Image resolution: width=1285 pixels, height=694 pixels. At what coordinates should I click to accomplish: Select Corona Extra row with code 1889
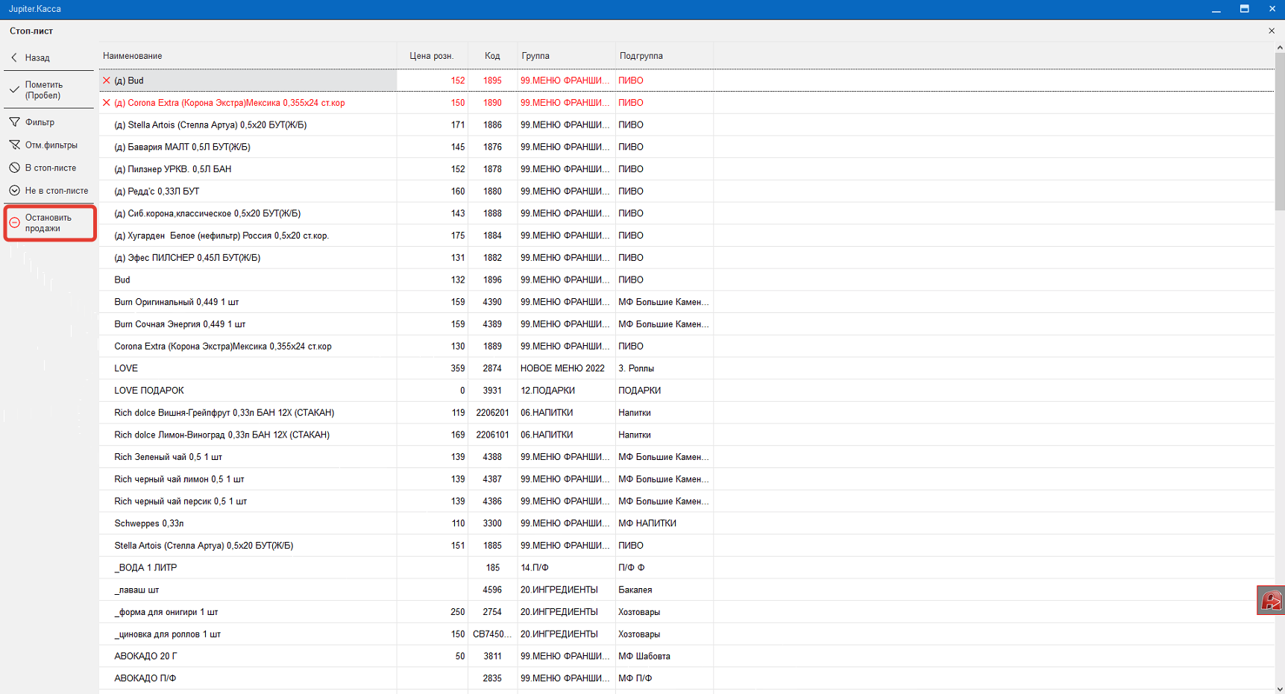pos(686,347)
